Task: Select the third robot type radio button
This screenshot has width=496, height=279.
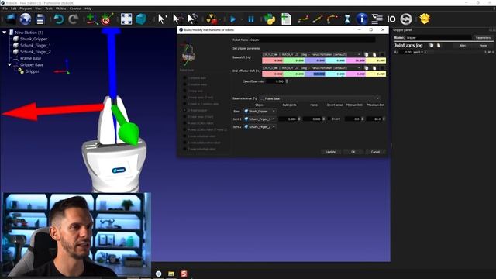Action: [x=184, y=91]
